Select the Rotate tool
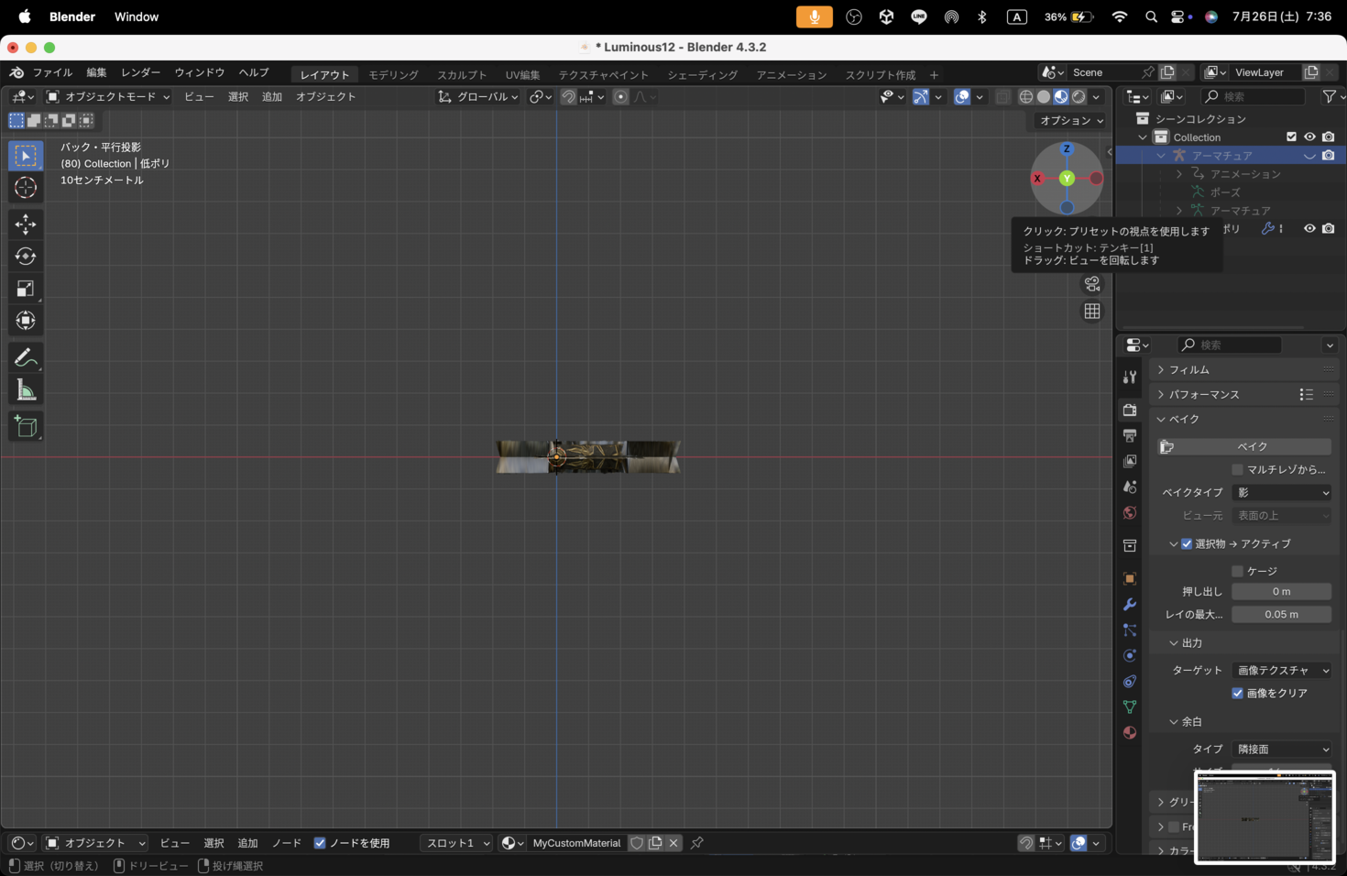Screen dimensions: 1347x876 click(x=26, y=257)
